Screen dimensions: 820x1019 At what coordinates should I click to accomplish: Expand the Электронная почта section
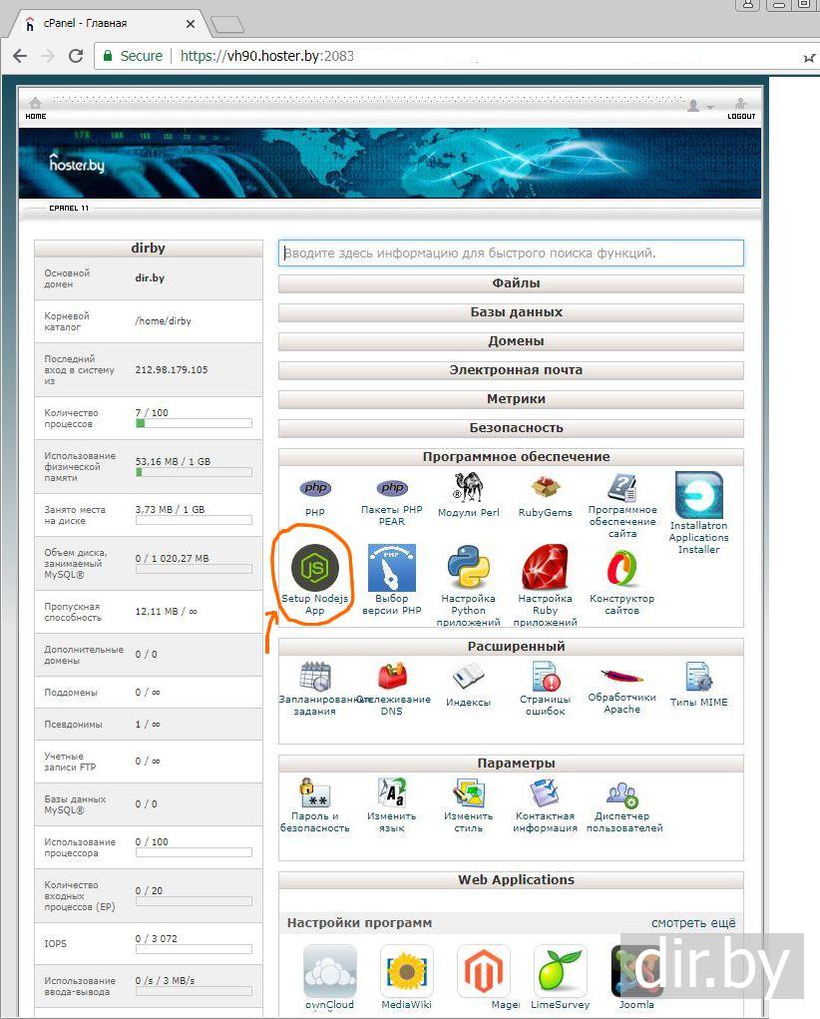pyautogui.click(x=511, y=370)
